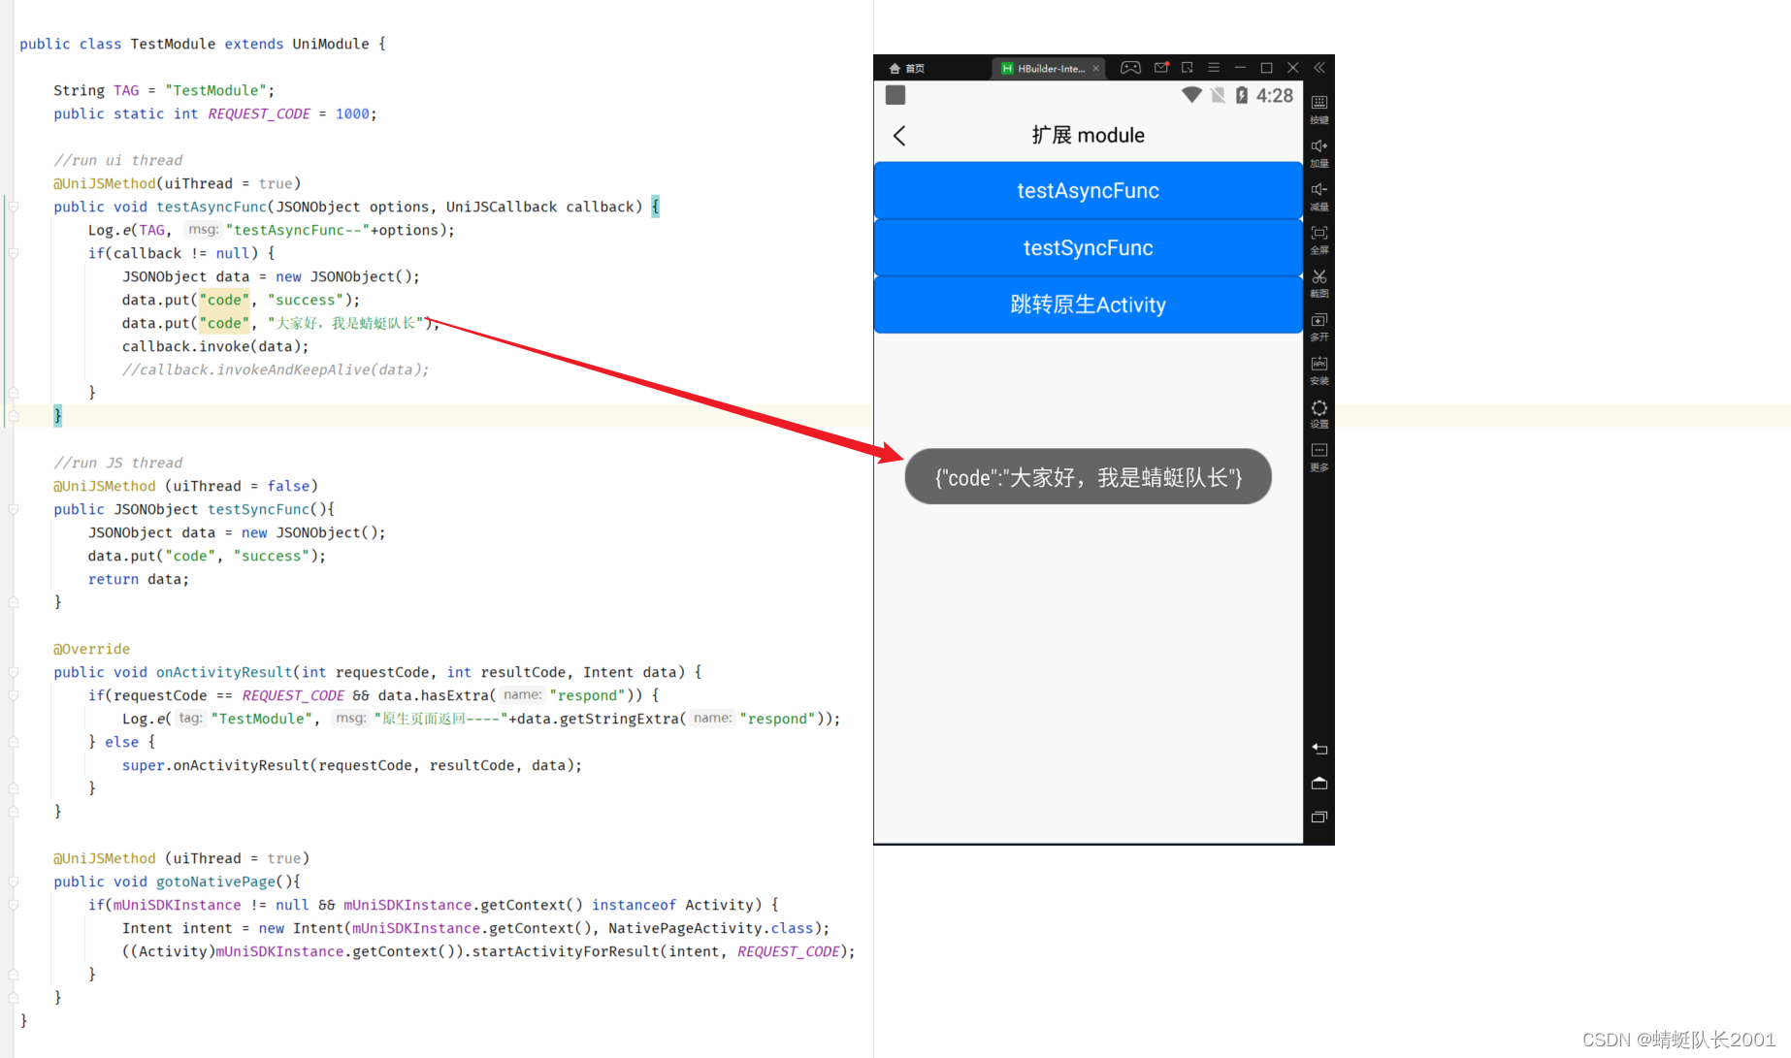Screen dimensions: 1791x1058
Task: Click the '//run ui thread' comment
Action: point(118,160)
